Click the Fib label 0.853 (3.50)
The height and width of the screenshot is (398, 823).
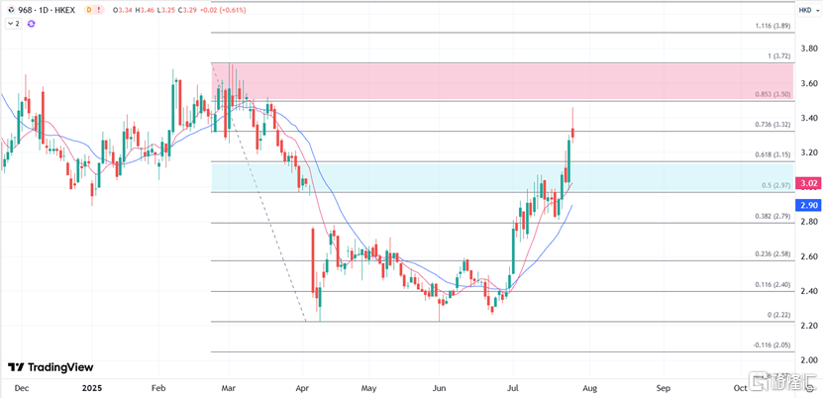772,94
